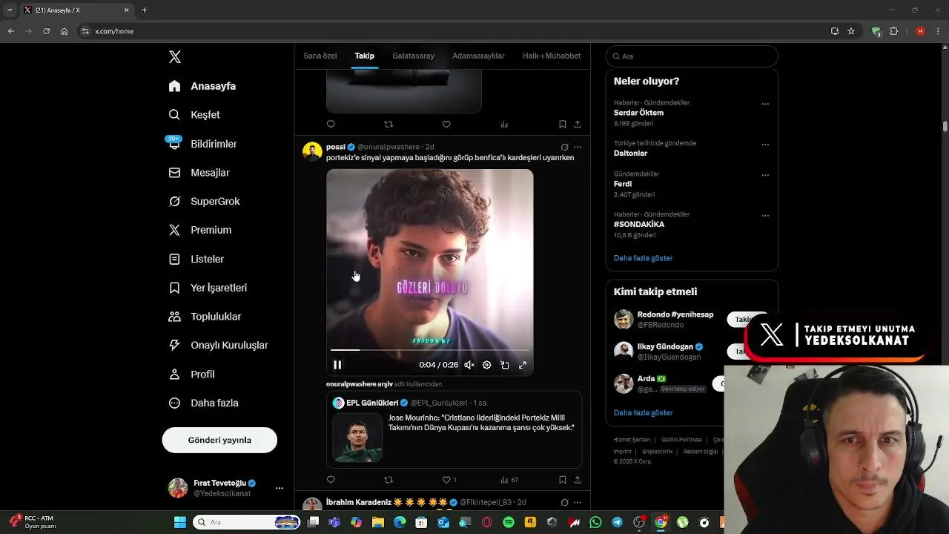This screenshot has height=534, width=949.
Task: Open Topluluklar communities
Action: pos(205,317)
